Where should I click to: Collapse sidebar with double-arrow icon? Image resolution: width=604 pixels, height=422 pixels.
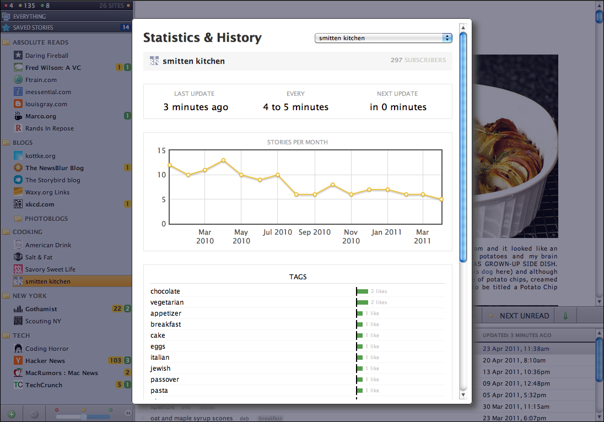128,413
